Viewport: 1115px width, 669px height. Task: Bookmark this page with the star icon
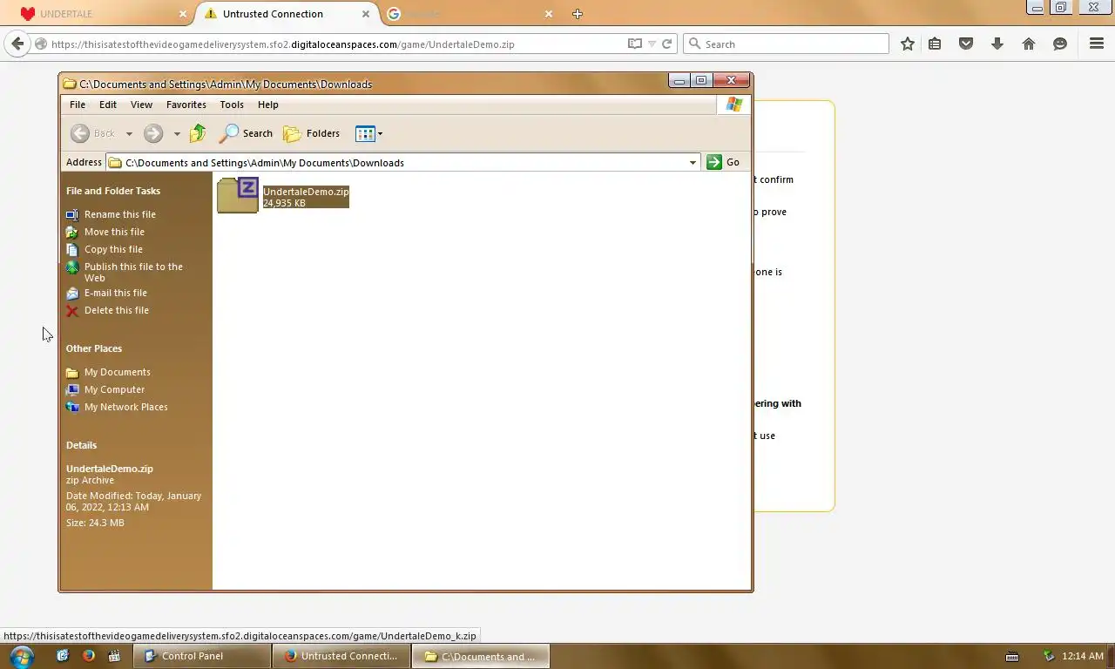[908, 44]
